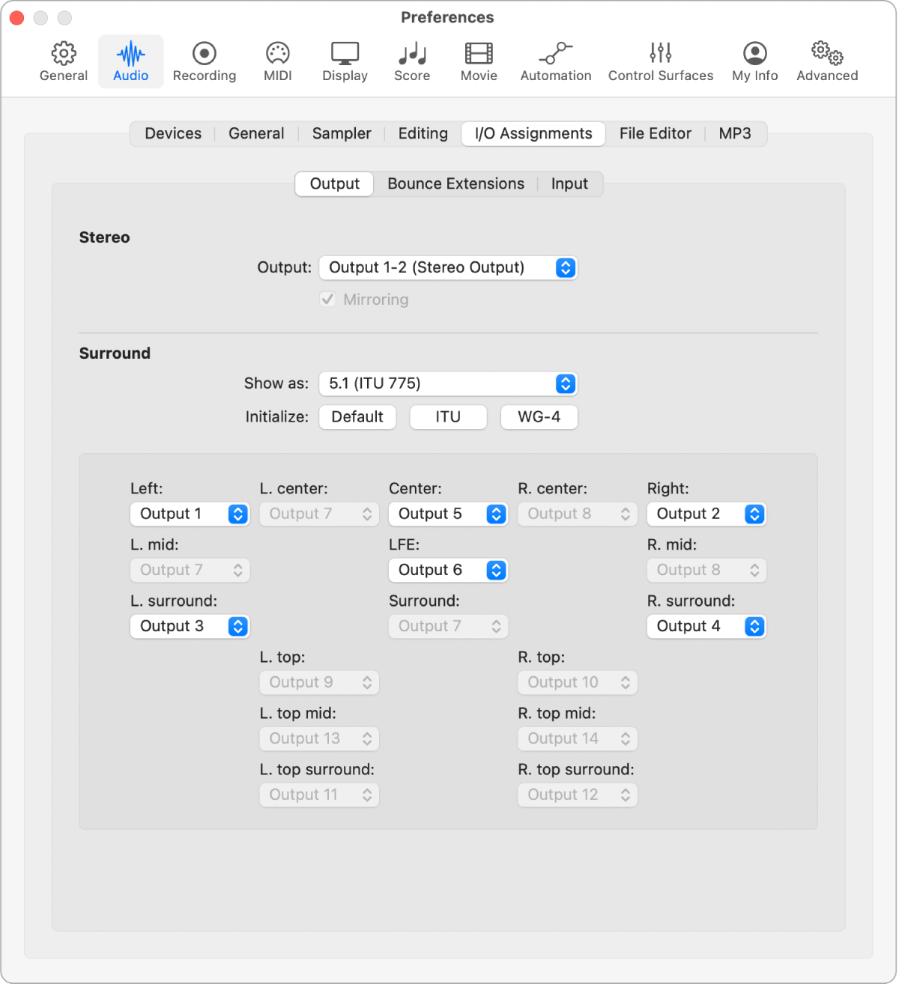Click the R. mid Output 8 popup
The image size is (899, 984).
(706, 570)
